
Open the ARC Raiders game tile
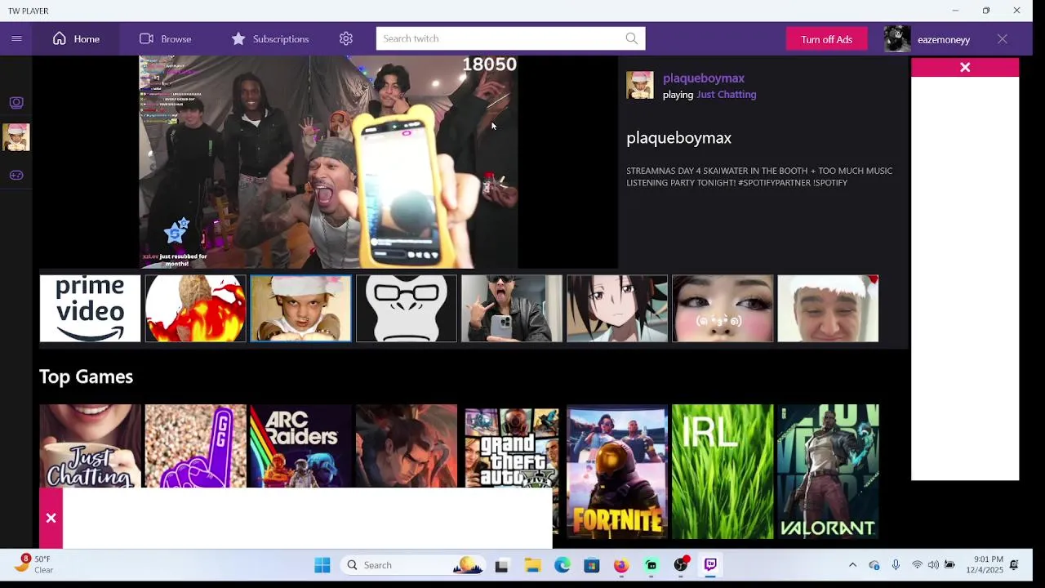click(300, 446)
